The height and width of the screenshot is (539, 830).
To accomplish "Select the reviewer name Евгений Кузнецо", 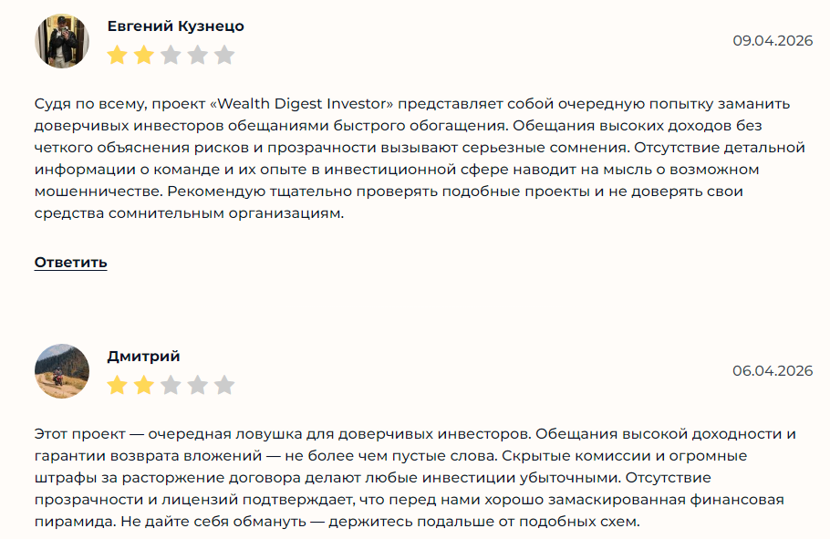I will click(175, 26).
